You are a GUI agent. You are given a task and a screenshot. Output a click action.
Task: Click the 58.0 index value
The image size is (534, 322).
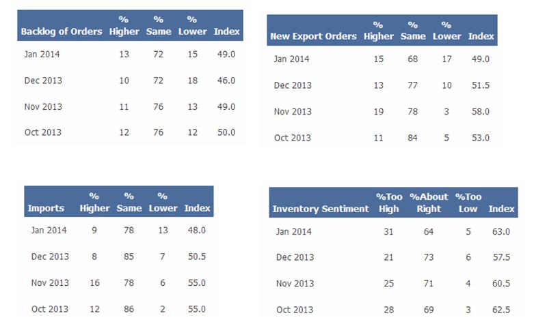tap(481, 111)
